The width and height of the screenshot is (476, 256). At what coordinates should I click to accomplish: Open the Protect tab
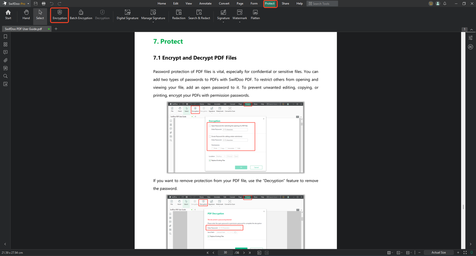(x=270, y=4)
